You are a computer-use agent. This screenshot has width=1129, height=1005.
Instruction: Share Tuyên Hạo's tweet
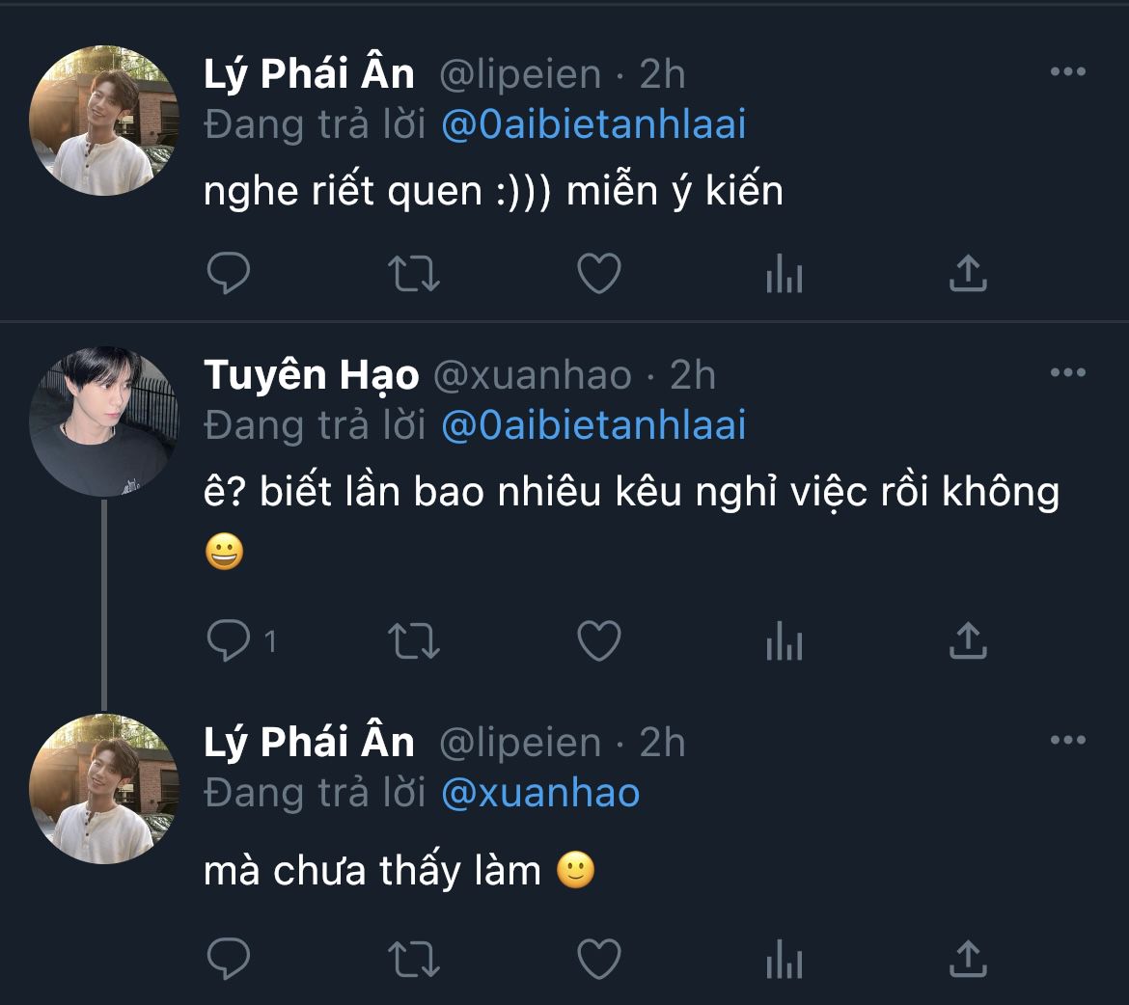pyautogui.click(x=968, y=640)
